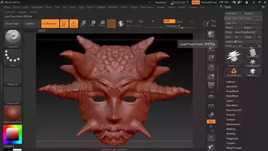Click Load Tools From Project
Screen dimensions: 268x151
click(x=243, y=18)
